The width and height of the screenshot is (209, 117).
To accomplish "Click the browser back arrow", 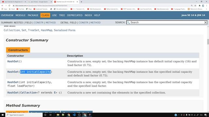I will coord(2,6).
